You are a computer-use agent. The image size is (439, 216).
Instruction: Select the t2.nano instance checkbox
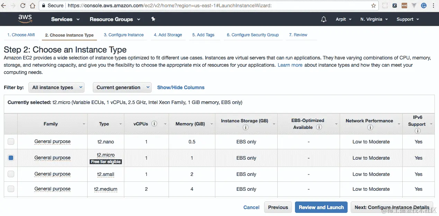(11, 142)
